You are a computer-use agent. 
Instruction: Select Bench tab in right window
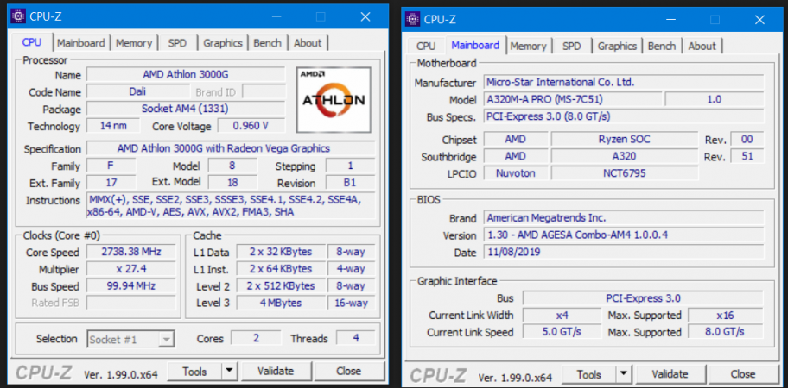click(x=662, y=46)
